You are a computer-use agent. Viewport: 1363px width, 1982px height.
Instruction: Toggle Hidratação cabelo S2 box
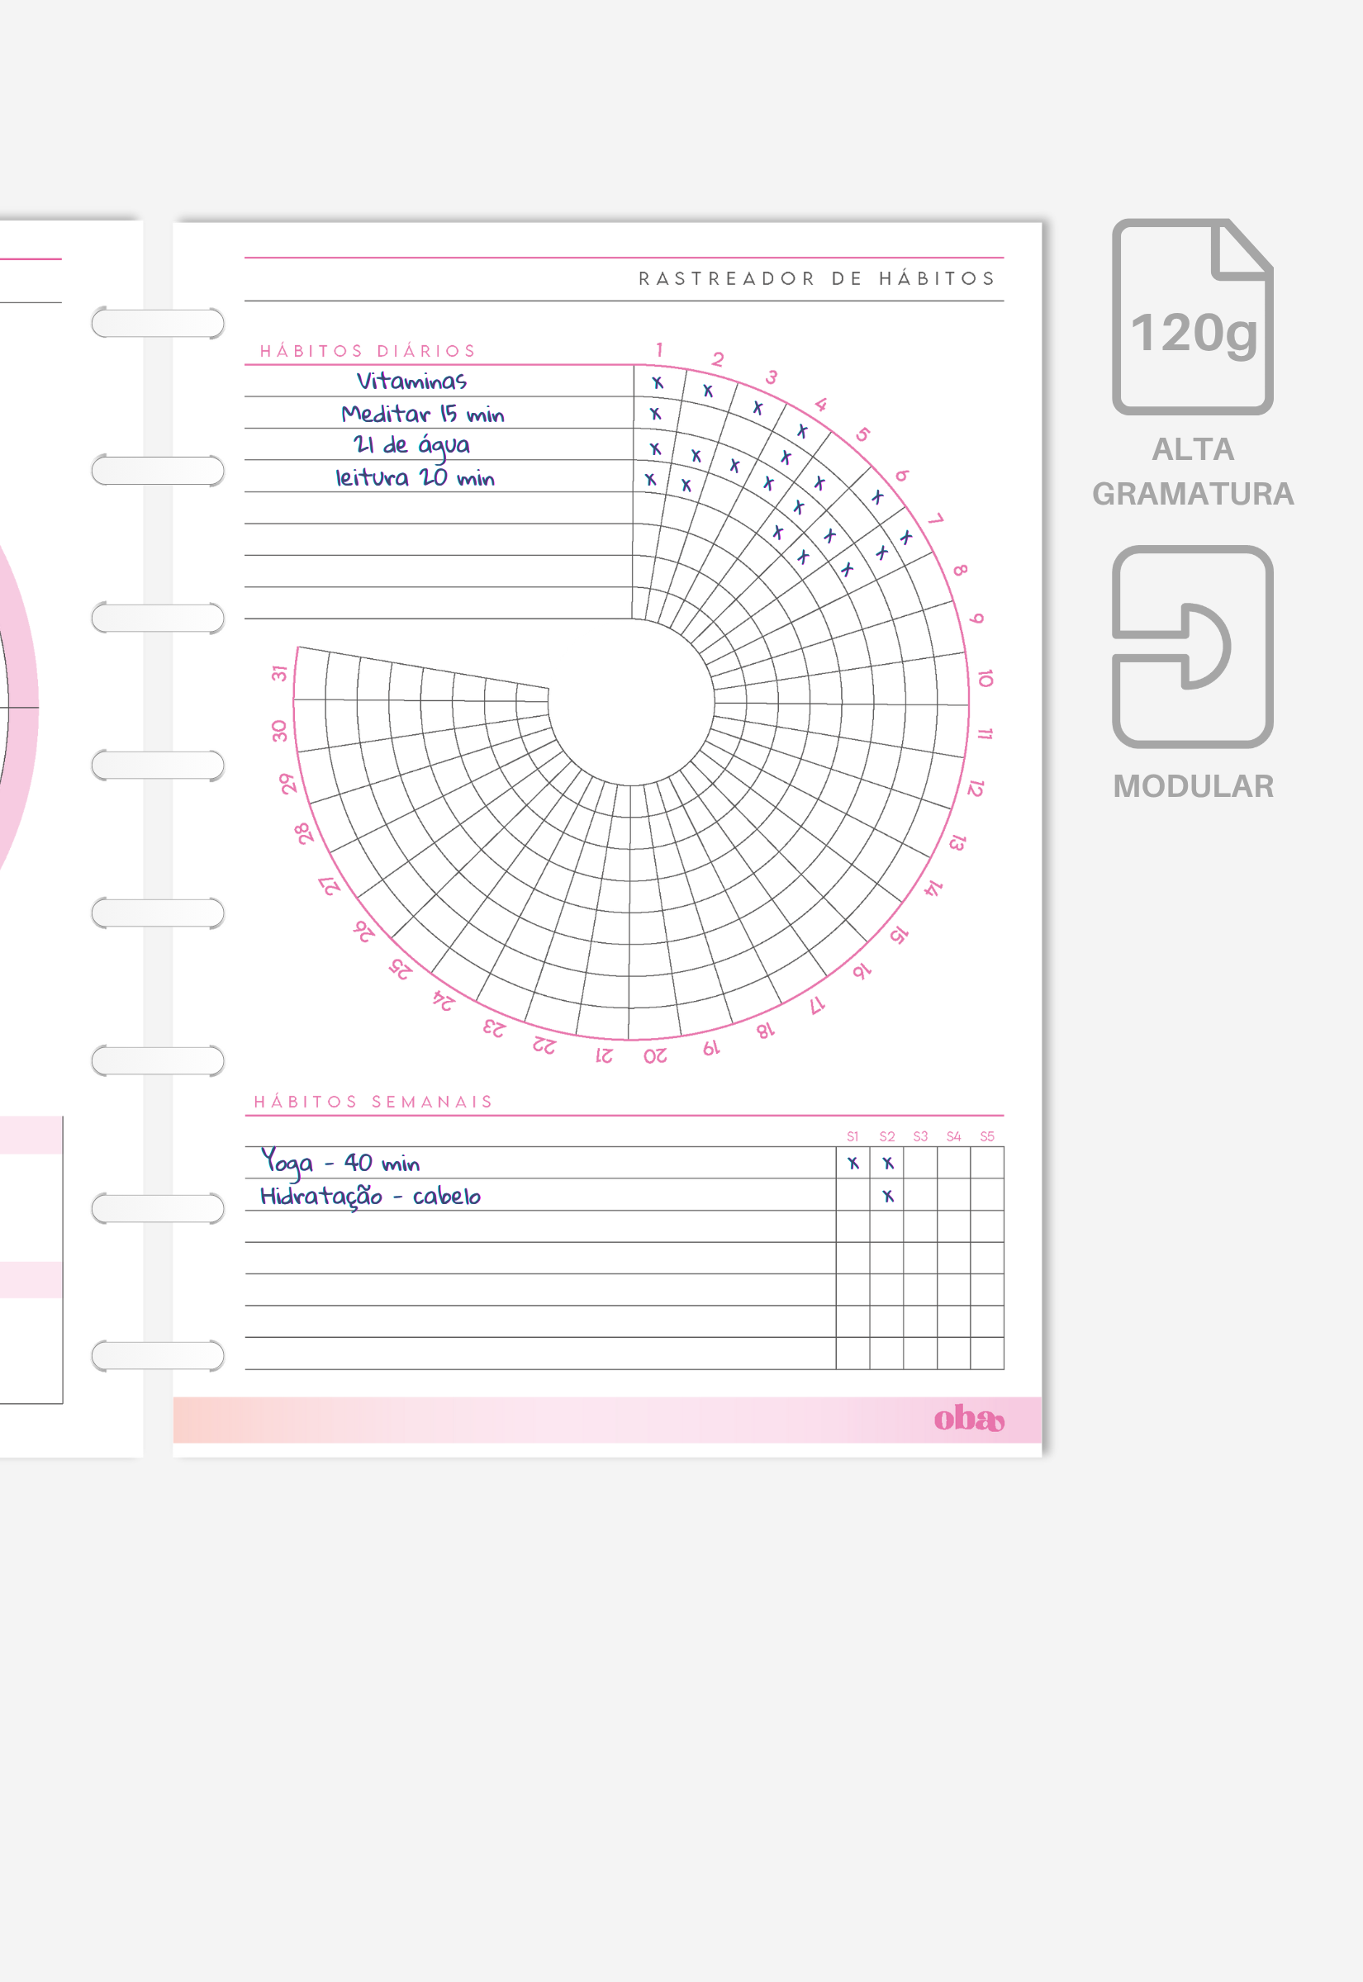pos(887,1195)
